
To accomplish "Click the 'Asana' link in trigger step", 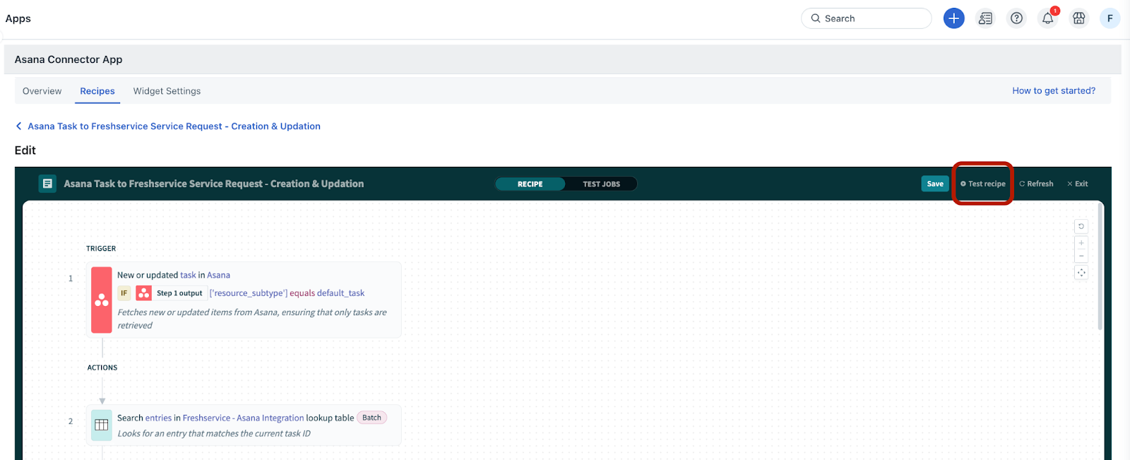I will (218, 276).
